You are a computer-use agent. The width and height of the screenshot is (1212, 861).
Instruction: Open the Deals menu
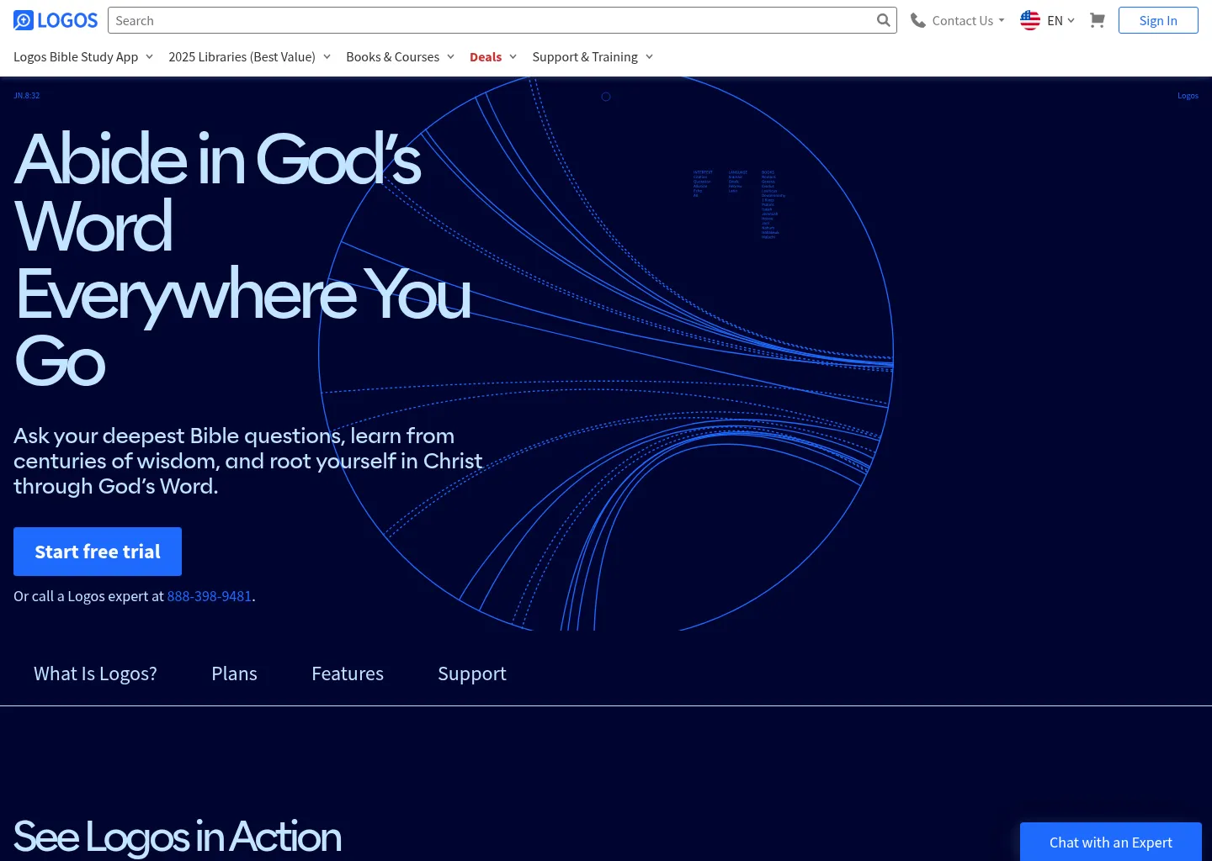click(486, 56)
